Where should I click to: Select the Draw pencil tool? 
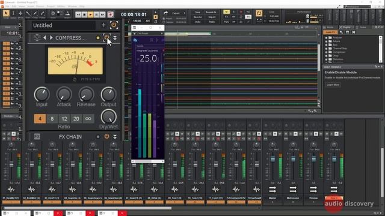click(35, 13)
